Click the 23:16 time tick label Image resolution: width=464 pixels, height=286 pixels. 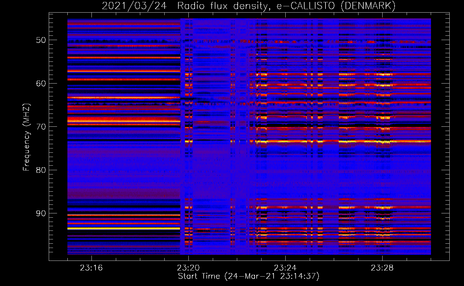(x=91, y=268)
